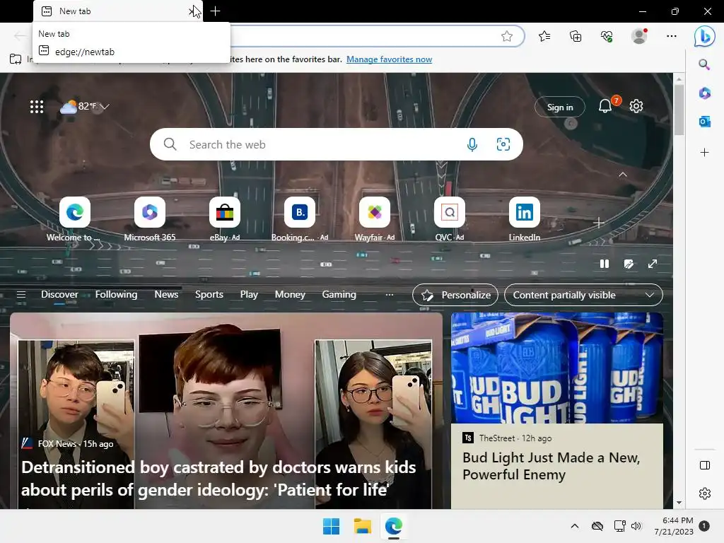Open the Favorites list icon
This screenshot has height=543, width=724.
click(x=544, y=36)
